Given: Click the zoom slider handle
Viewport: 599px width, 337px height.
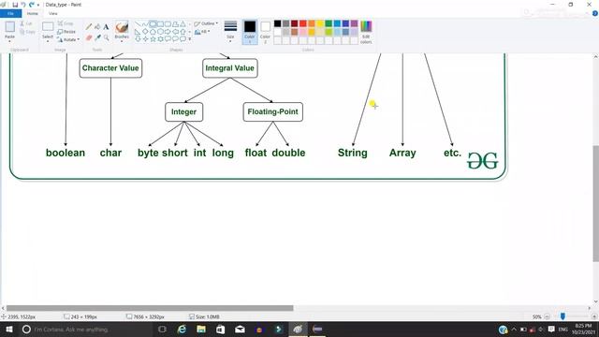Looking at the screenshot, I should point(562,316).
